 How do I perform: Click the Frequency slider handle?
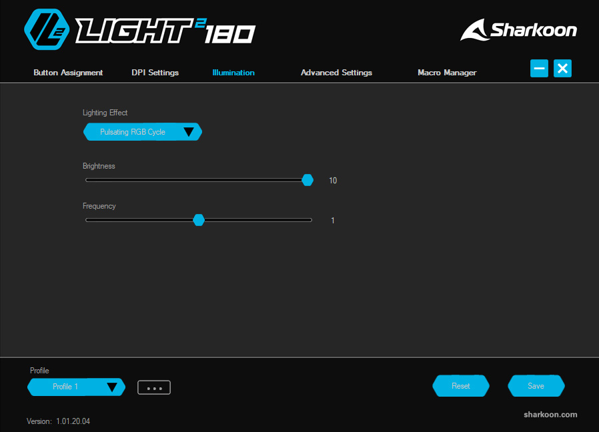[x=199, y=220]
